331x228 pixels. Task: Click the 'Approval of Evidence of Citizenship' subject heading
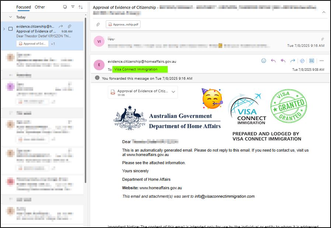coord(124,7)
